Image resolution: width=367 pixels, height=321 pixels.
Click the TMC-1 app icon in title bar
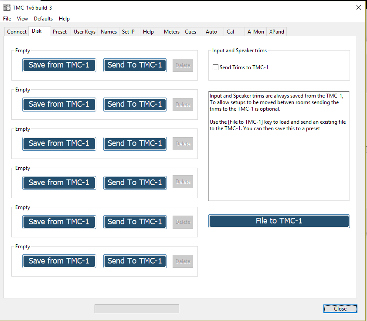7,7
